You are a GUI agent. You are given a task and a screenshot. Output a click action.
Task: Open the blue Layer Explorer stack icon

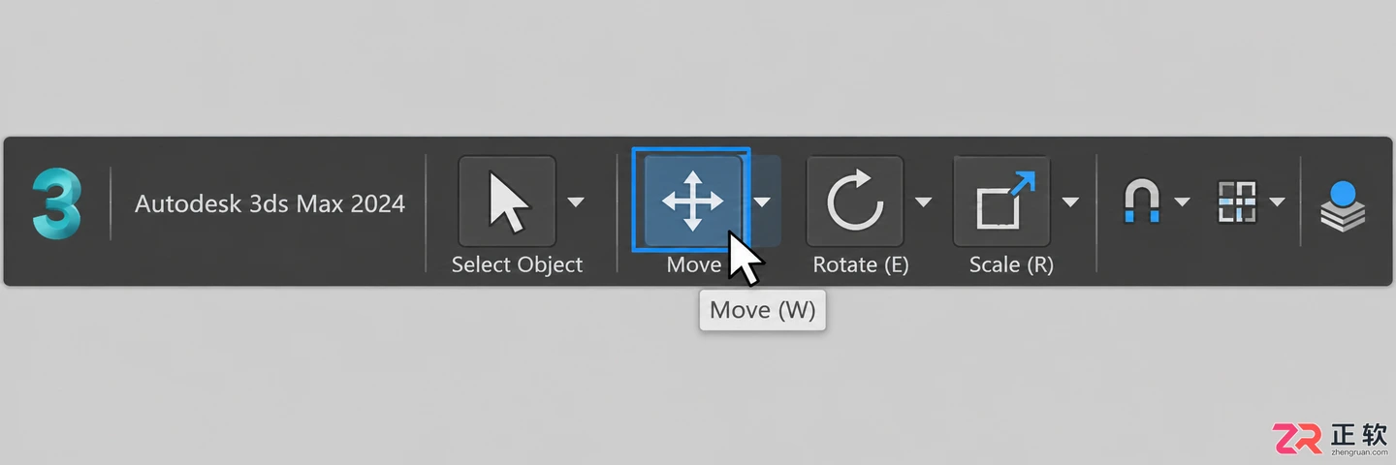[1343, 204]
